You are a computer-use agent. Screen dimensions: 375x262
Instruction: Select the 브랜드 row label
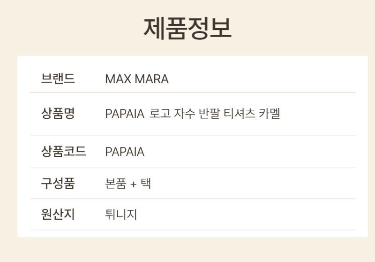tap(58, 78)
